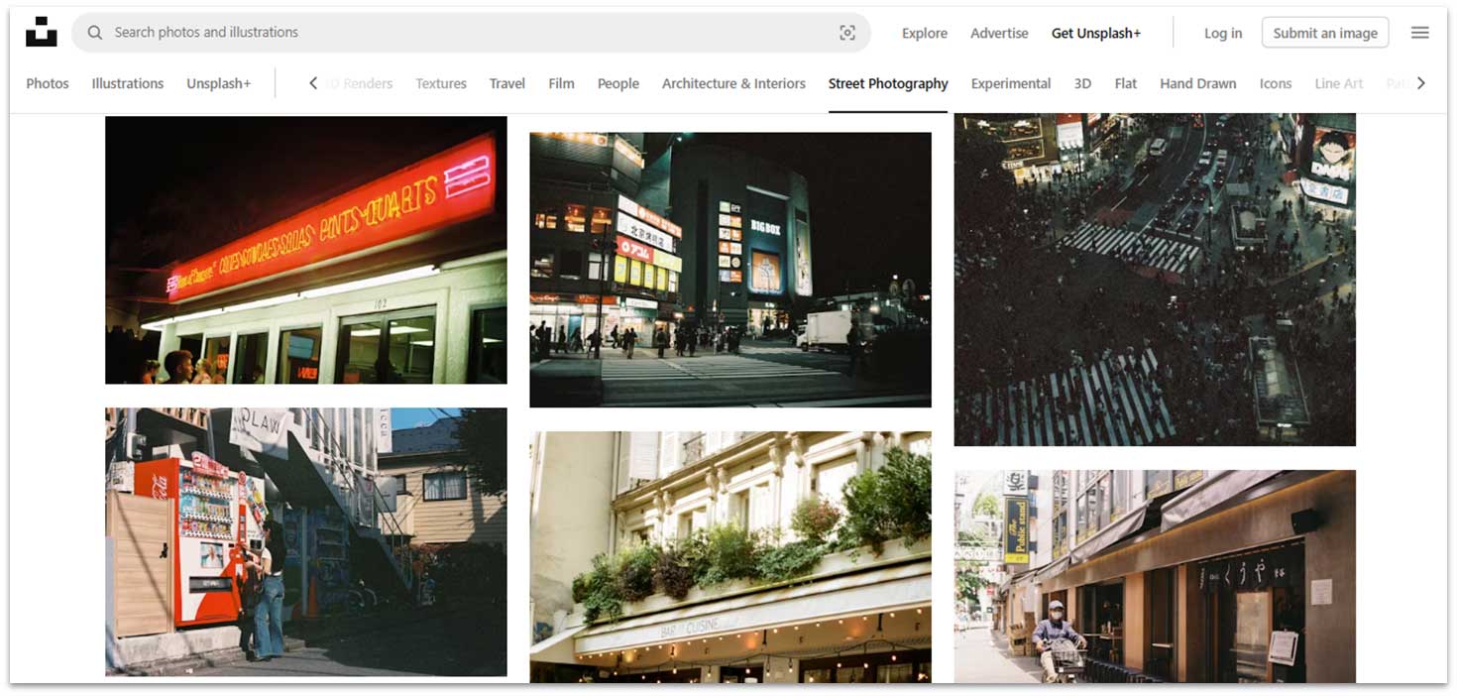Select Architecture & Interiors category
This screenshot has width=1457, height=696.
pyautogui.click(x=733, y=83)
